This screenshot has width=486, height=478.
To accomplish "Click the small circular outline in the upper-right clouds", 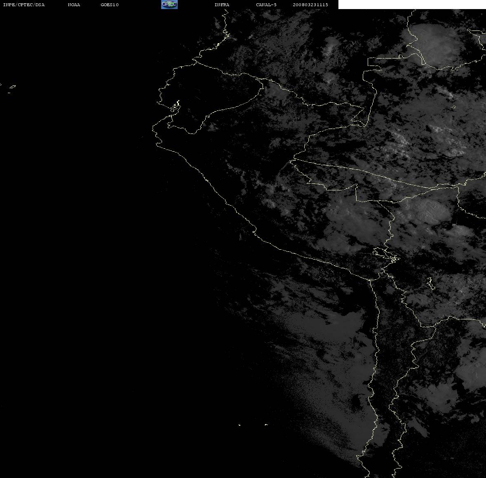I will coord(453,107).
